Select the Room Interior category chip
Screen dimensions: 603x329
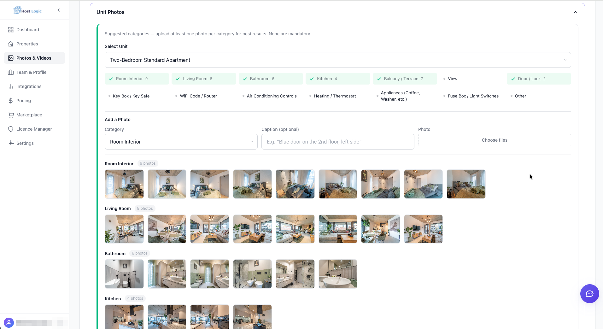pyautogui.click(x=137, y=79)
